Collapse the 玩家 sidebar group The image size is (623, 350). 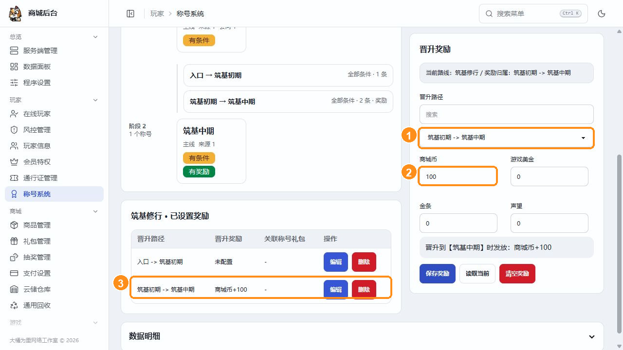coord(95,100)
